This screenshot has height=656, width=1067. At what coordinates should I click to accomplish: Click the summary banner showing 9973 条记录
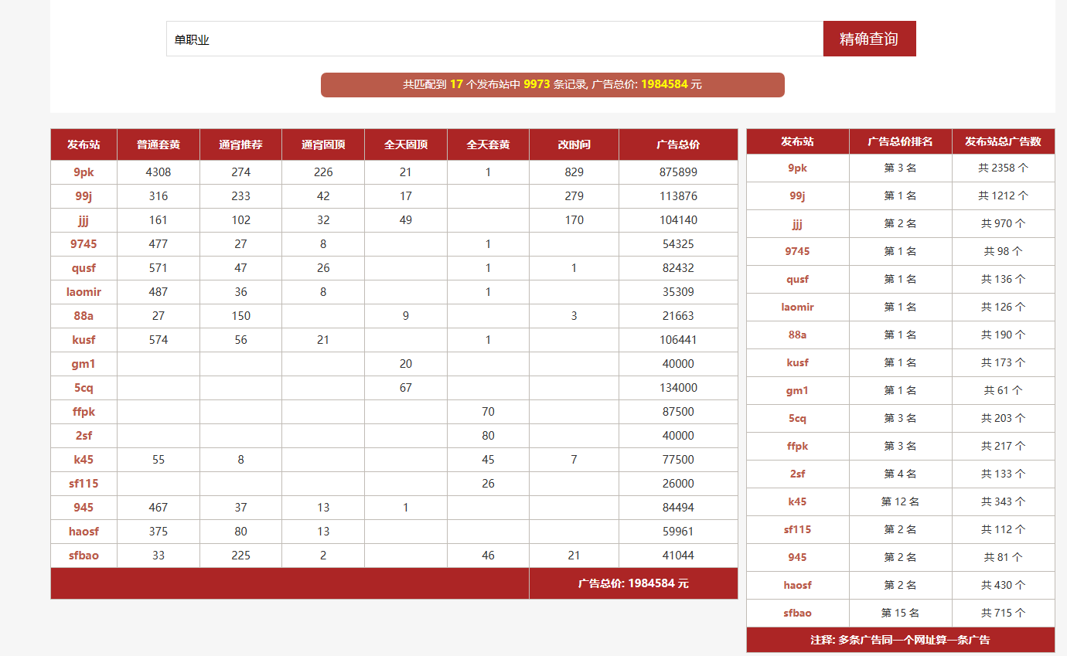(x=552, y=84)
